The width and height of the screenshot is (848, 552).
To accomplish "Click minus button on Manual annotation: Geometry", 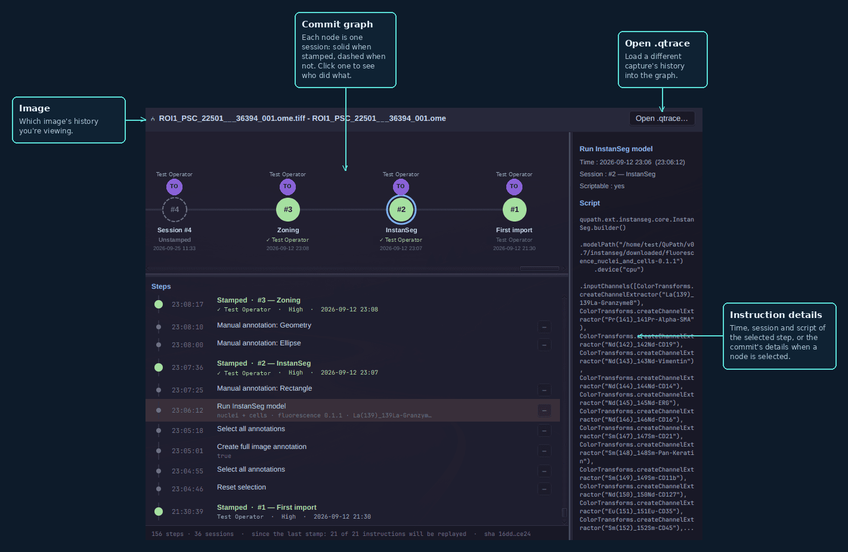I will coord(544,327).
